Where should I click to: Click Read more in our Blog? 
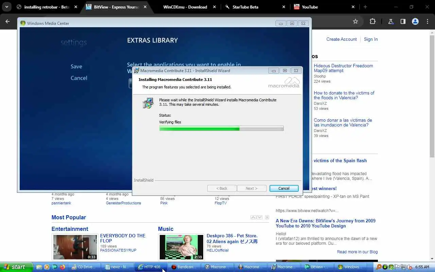pos(357,252)
